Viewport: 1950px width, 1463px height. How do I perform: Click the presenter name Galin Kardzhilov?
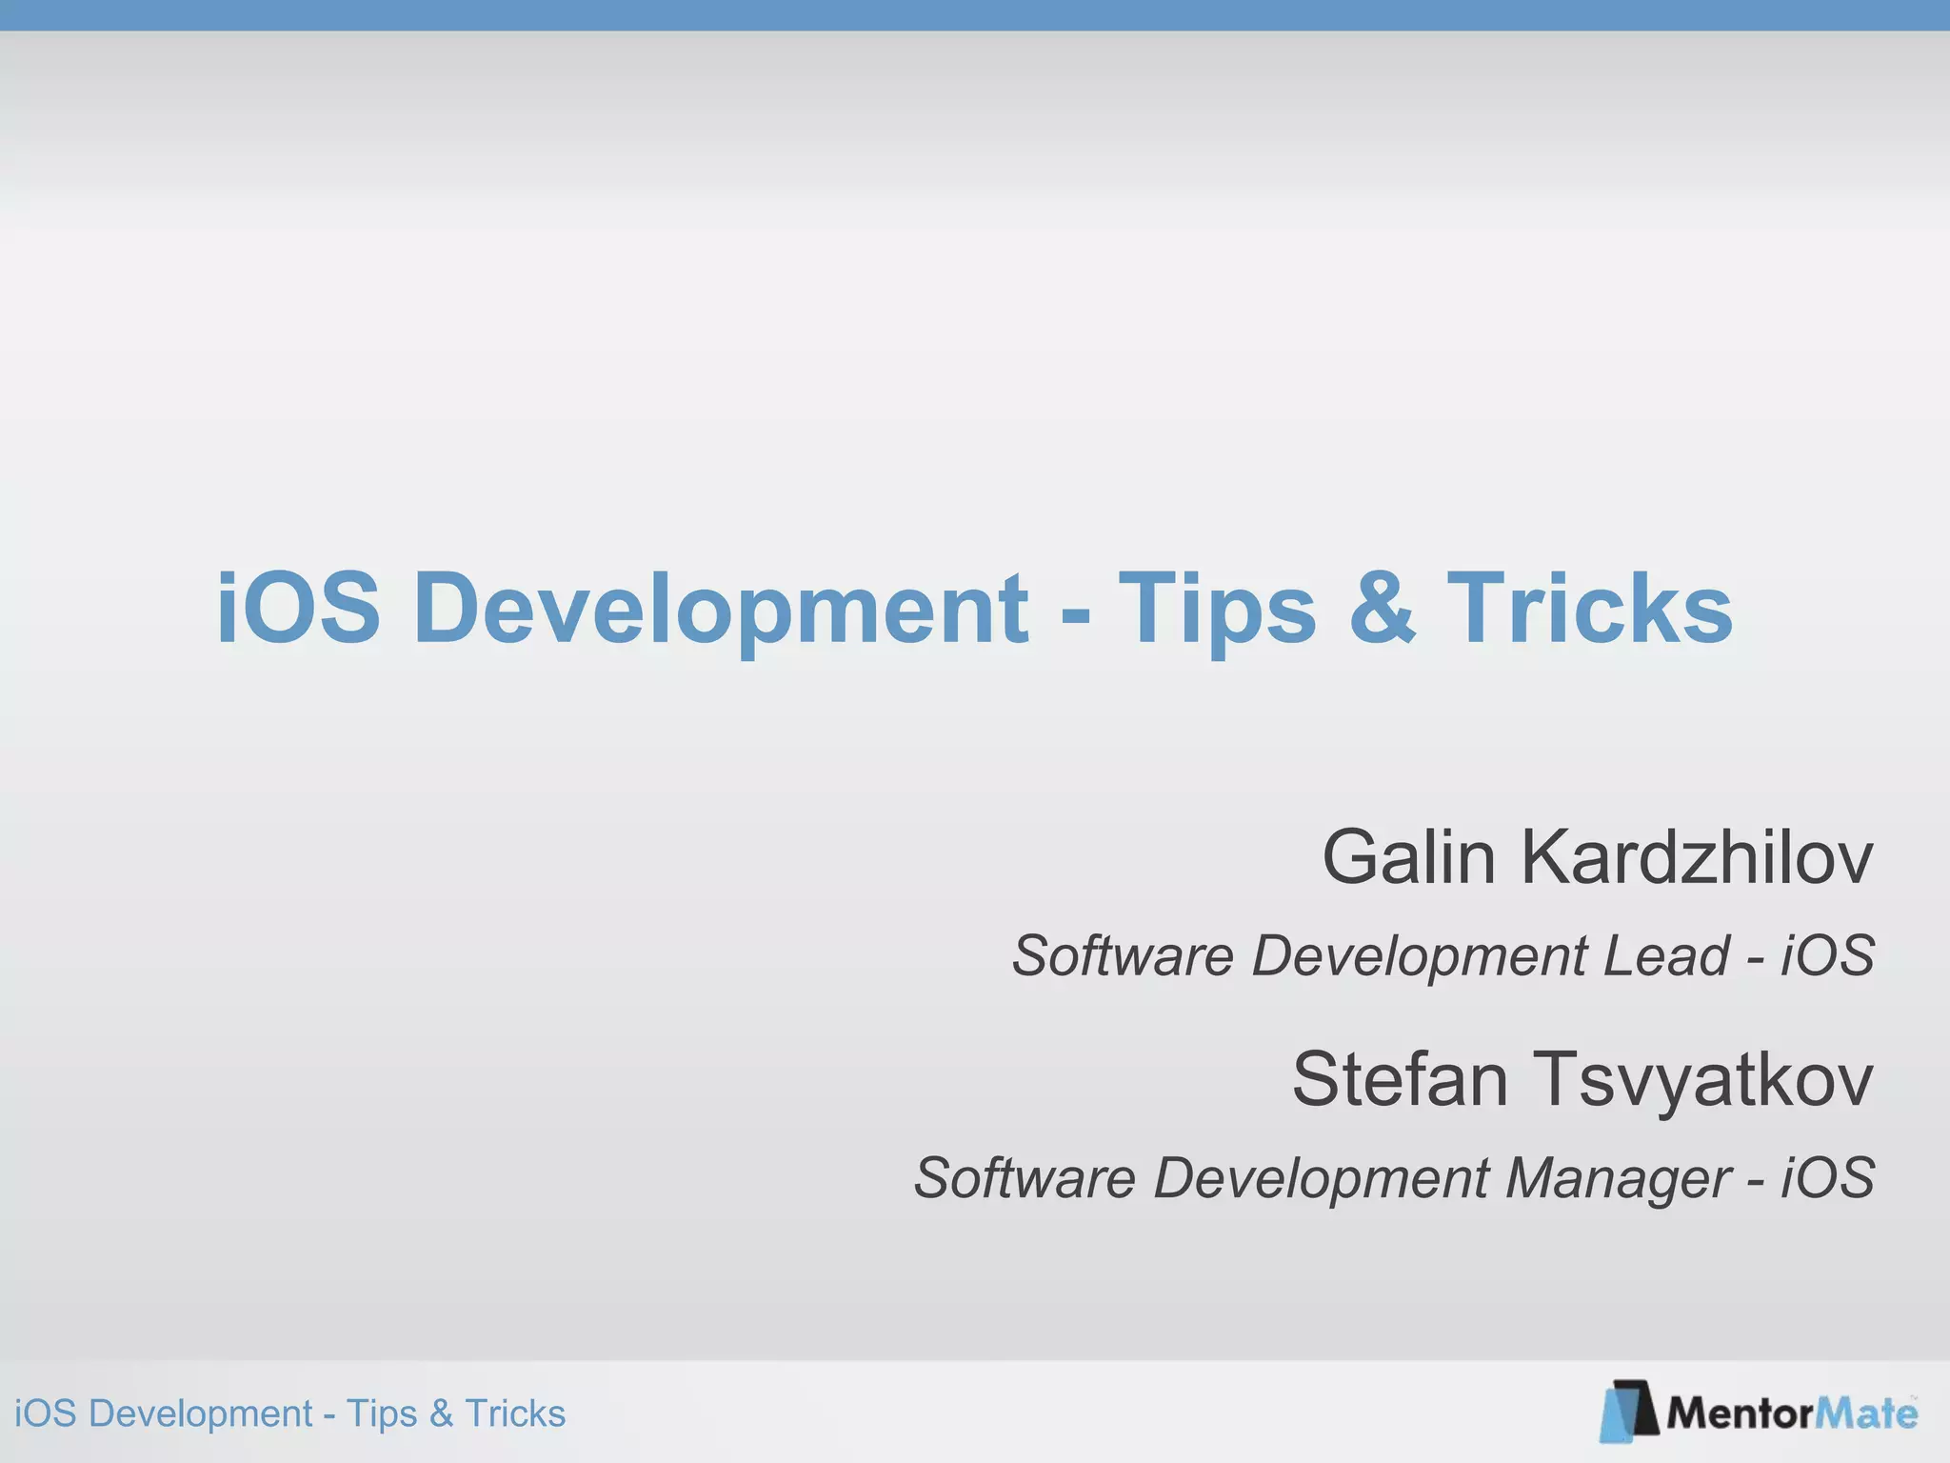point(1597,857)
